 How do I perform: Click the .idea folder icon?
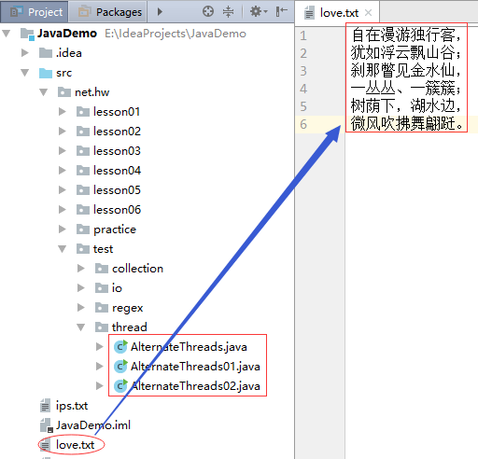pos(46,53)
